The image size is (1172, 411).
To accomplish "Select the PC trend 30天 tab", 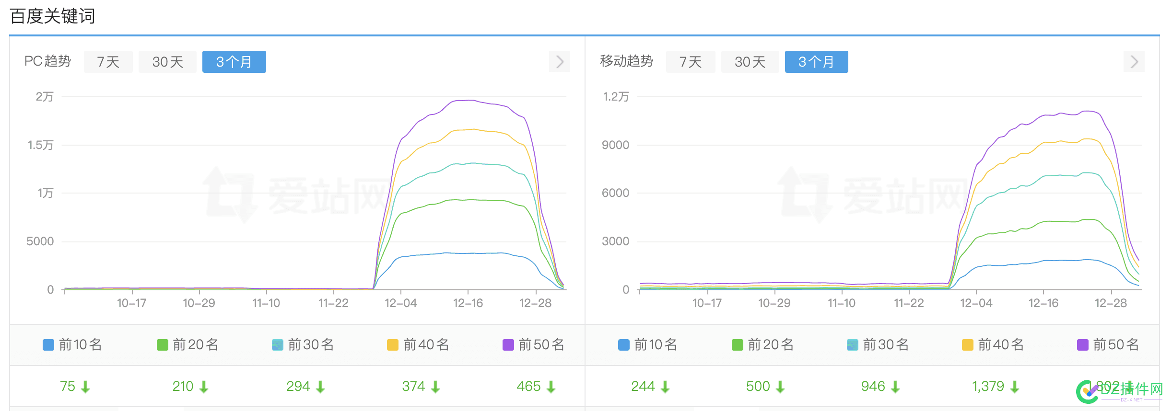I will pyautogui.click(x=167, y=62).
